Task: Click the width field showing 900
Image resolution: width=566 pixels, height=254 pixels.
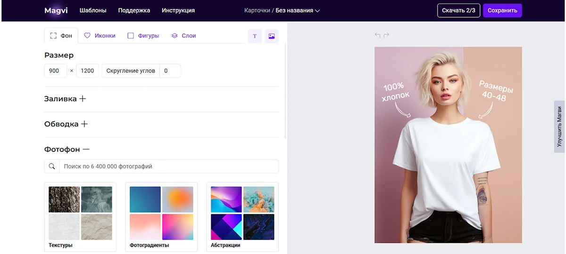Action: [54, 71]
